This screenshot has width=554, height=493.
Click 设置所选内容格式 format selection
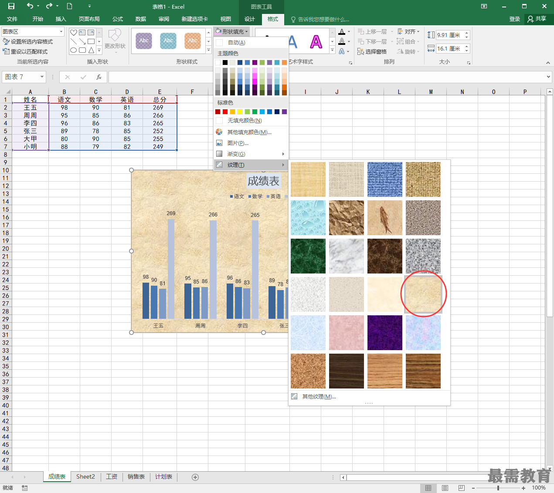pos(28,41)
